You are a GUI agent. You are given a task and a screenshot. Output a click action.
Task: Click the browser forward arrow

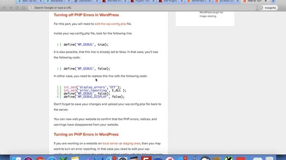click(x=11, y=8)
